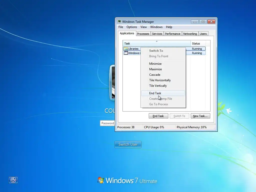Screen dimensions: 256x192
Task: Click the user account picture on login screen
Action: click(112, 83)
